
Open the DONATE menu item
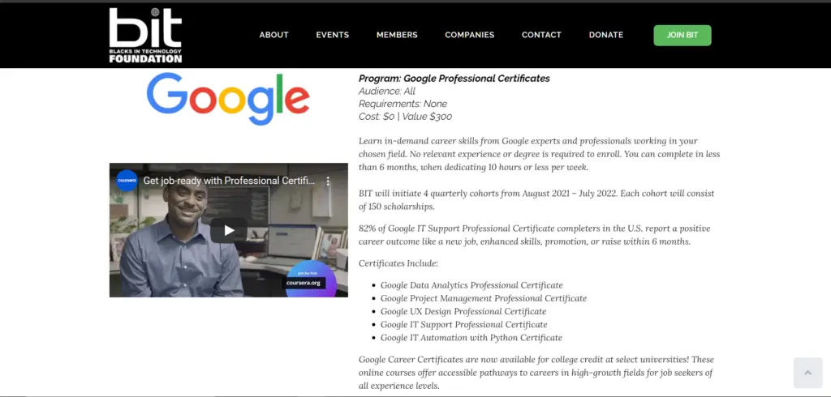(x=606, y=35)
